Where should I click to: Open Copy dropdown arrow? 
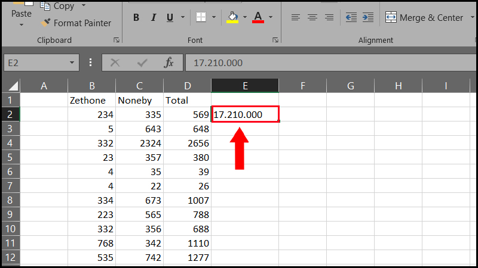point(83,5)
